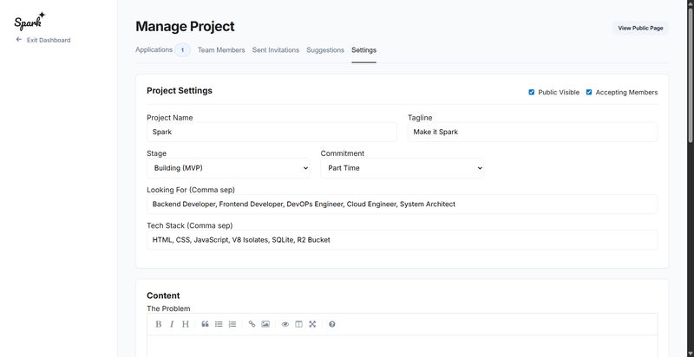Uncheck the Accepting Members checkbox
This screenshot has height=357, width=694.
[x=589, y=92]
